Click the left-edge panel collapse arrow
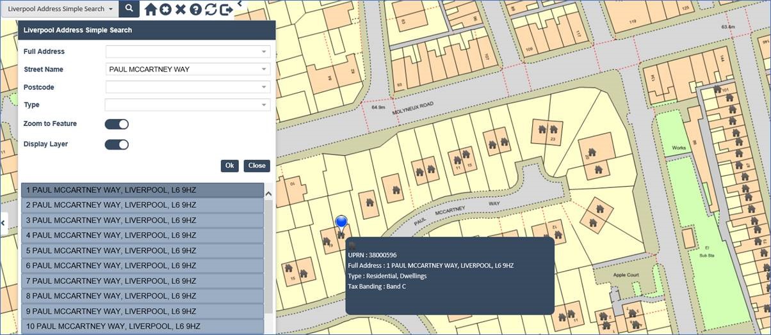The image size is (771, 335). (3, 222)
